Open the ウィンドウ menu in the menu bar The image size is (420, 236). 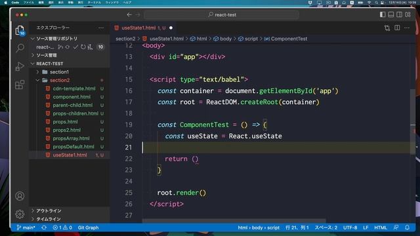[112, 3]
